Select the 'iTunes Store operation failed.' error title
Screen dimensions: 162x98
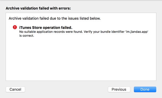[x=46, y=28]
